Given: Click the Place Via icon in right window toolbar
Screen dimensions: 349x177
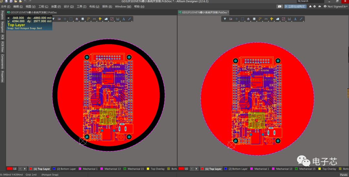Looking at the screenshot, I should pyautogui.click(x=272, y=19).
